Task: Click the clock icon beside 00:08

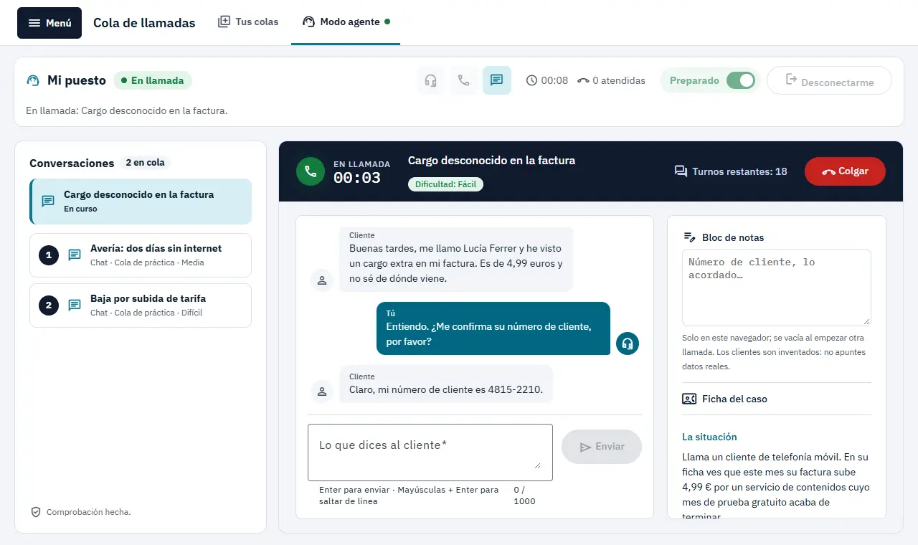Action: point(531,80)
